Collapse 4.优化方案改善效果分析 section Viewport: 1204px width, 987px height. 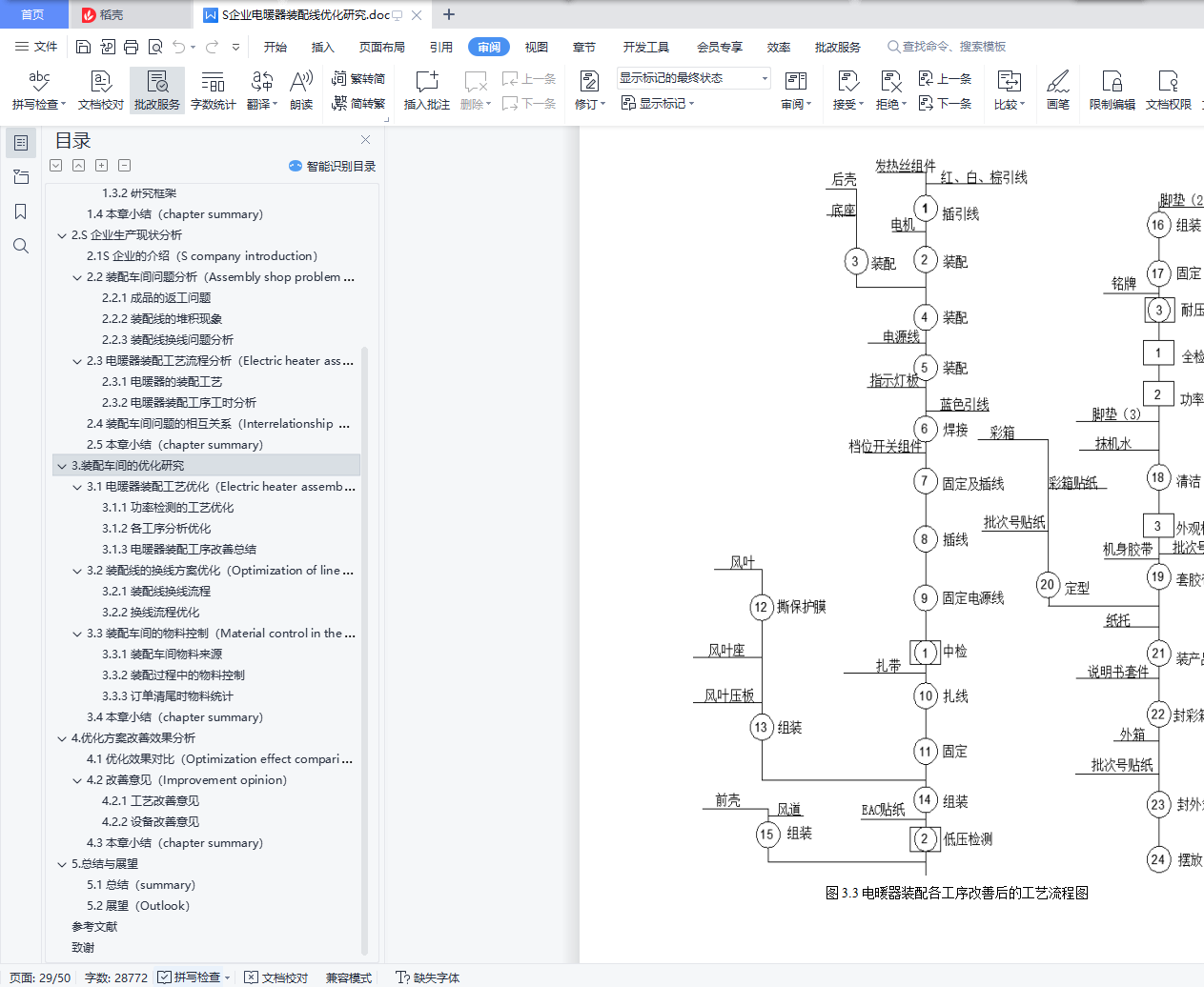(x=62, y=738)
